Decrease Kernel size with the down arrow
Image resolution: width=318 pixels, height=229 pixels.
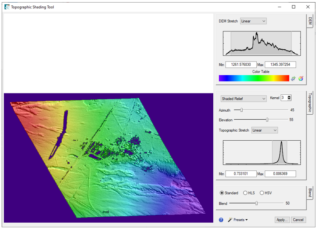click(289, 100)
